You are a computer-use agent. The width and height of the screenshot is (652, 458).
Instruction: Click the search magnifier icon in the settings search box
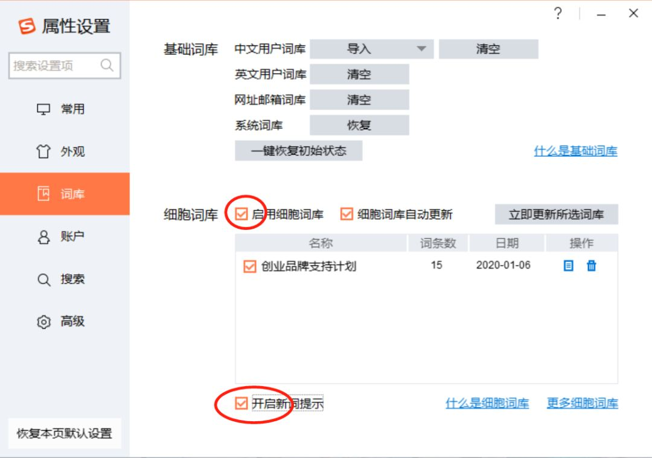(107, 65)
